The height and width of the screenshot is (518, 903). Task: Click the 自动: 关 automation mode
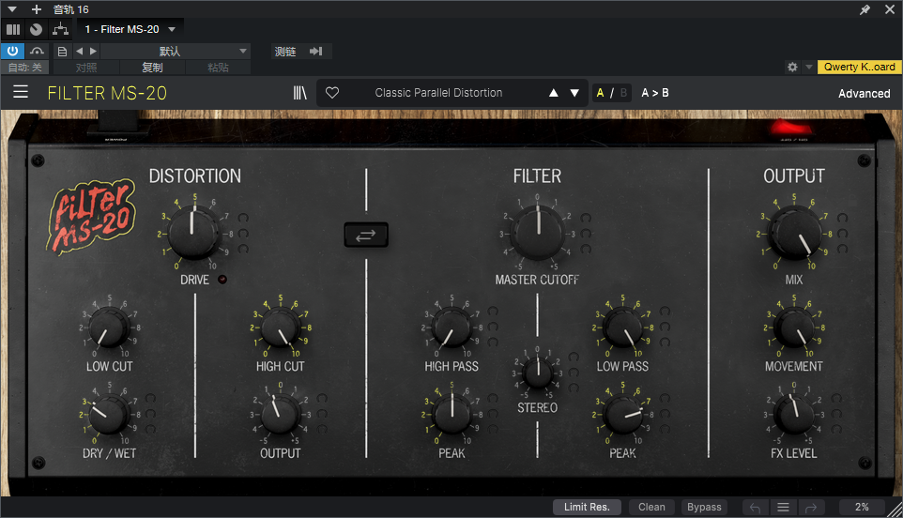(x=25, y=68)
